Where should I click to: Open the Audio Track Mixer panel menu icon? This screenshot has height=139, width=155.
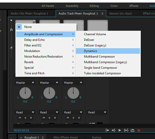tap(102, 14)
